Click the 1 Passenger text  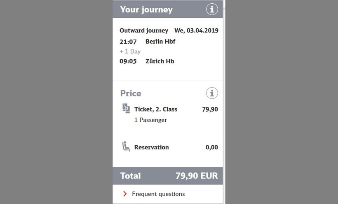coord(150,120)
